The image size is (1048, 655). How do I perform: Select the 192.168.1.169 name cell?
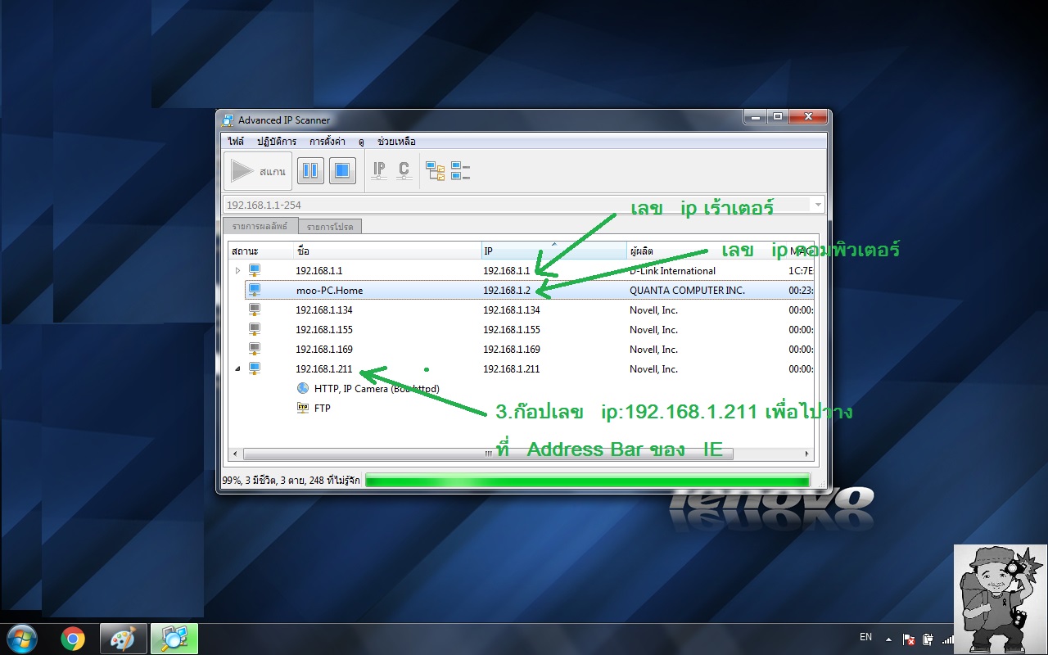pos(324,350)
